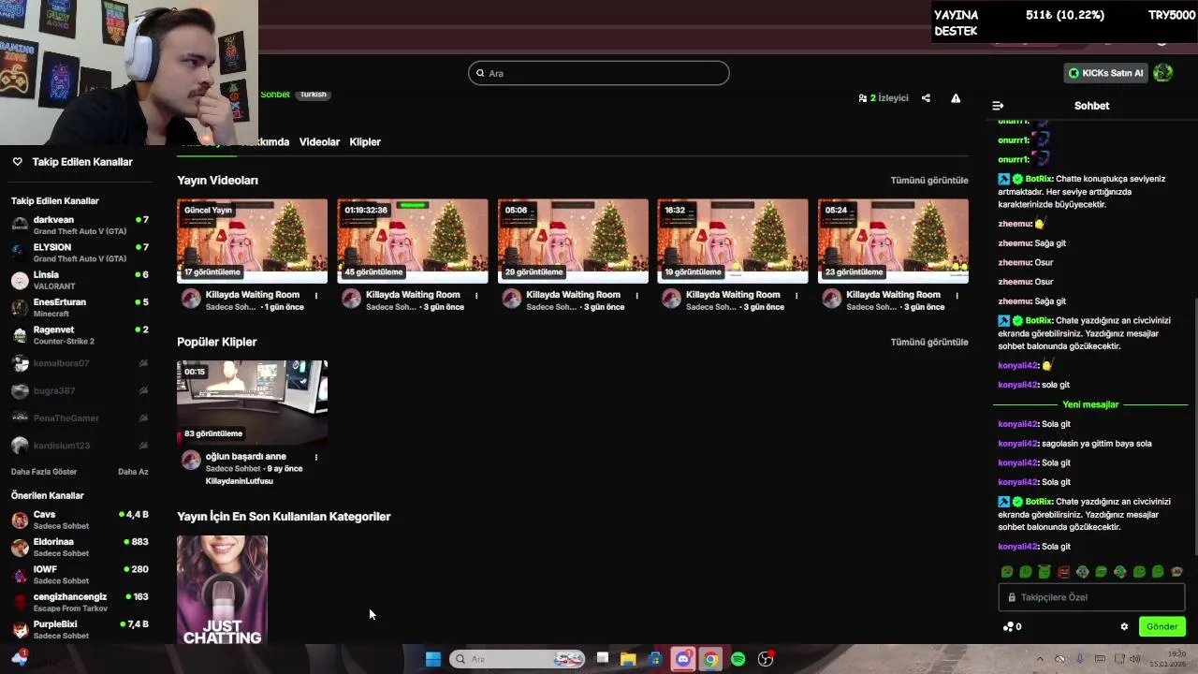Switch to the Videolar tab
Image resolution: width=1198 pixels, height=674 pixels.
point(319,142)
